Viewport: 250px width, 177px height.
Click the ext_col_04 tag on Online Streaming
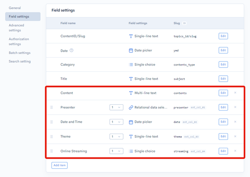click(198, 151)
